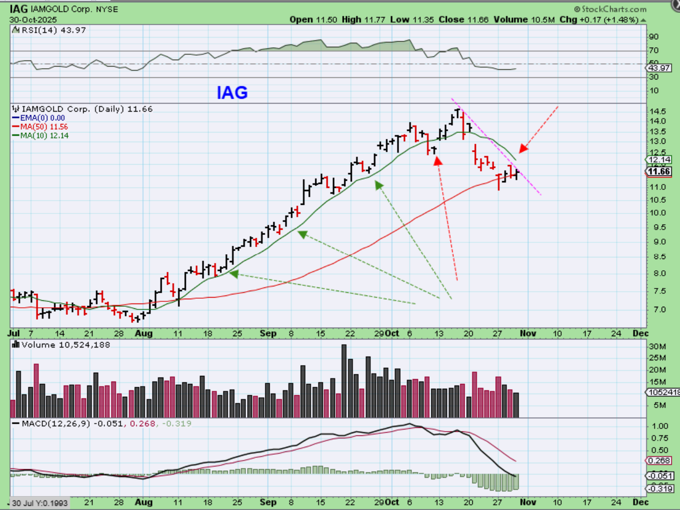Close the chart image overlay
The width and height of the screenshot is (680, 510).
pyautogui.click(x=676, y=4)
